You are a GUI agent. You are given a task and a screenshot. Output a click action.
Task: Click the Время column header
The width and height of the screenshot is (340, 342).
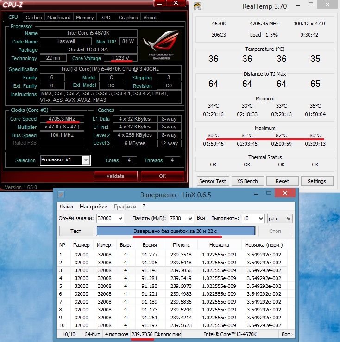point(150,245)
